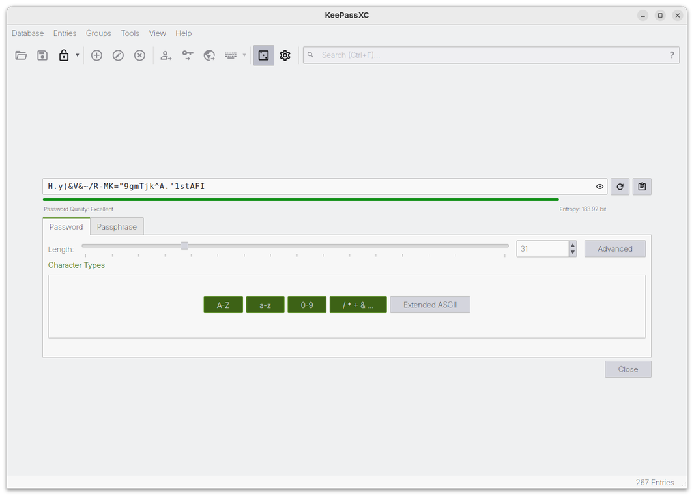Delete entry with circled X icon
This screenshot has width=694, height=497.
point(140,55)
